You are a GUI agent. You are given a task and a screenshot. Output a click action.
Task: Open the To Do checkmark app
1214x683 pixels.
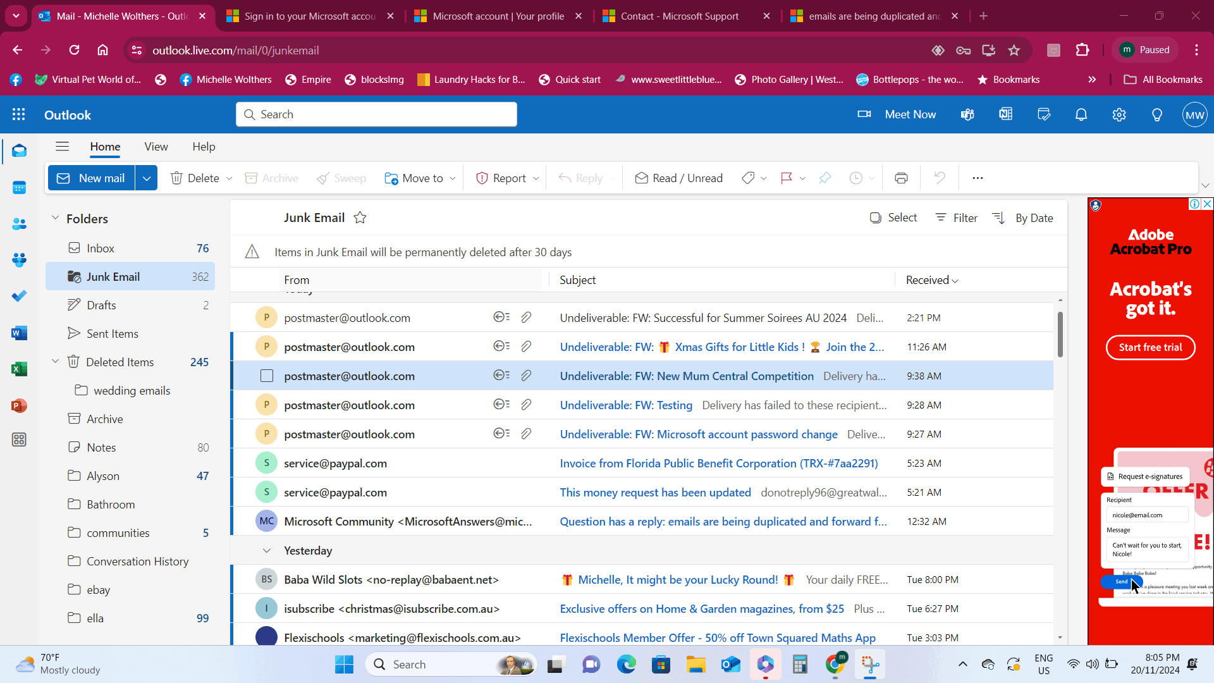(x=19, y=296)
